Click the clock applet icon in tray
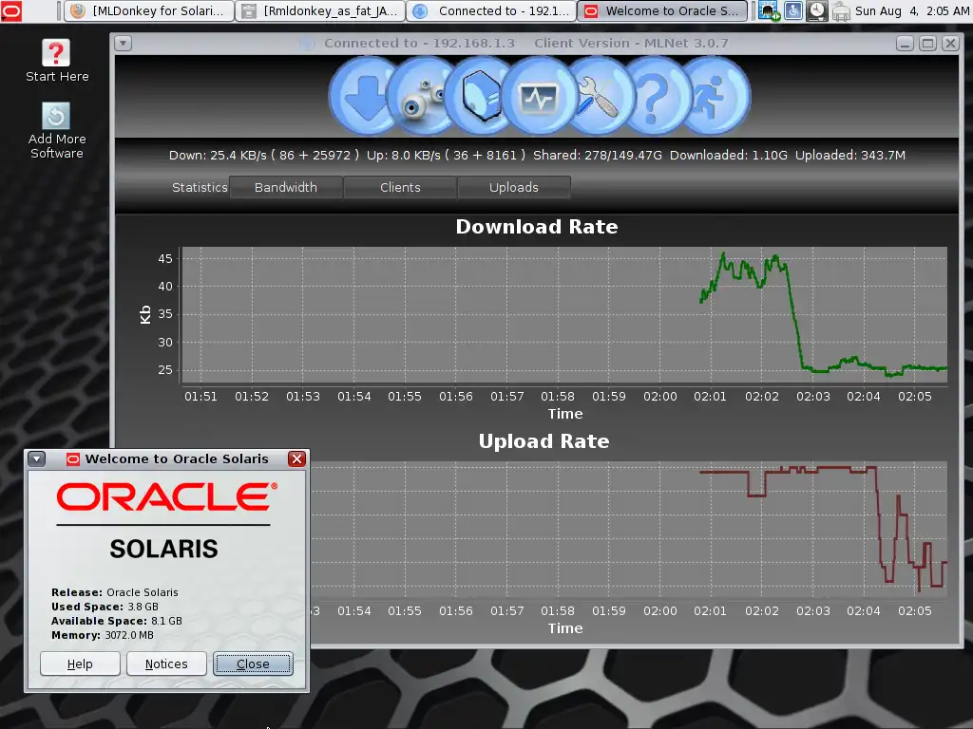 pyautogui.click(x=816, y=10)
